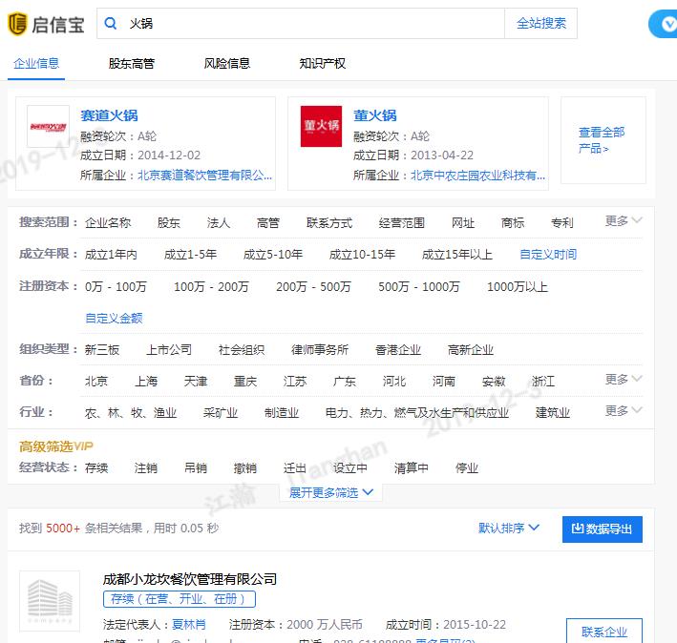Select 商标 search scope
Screen dimensions: 677x643
[513, 223]
